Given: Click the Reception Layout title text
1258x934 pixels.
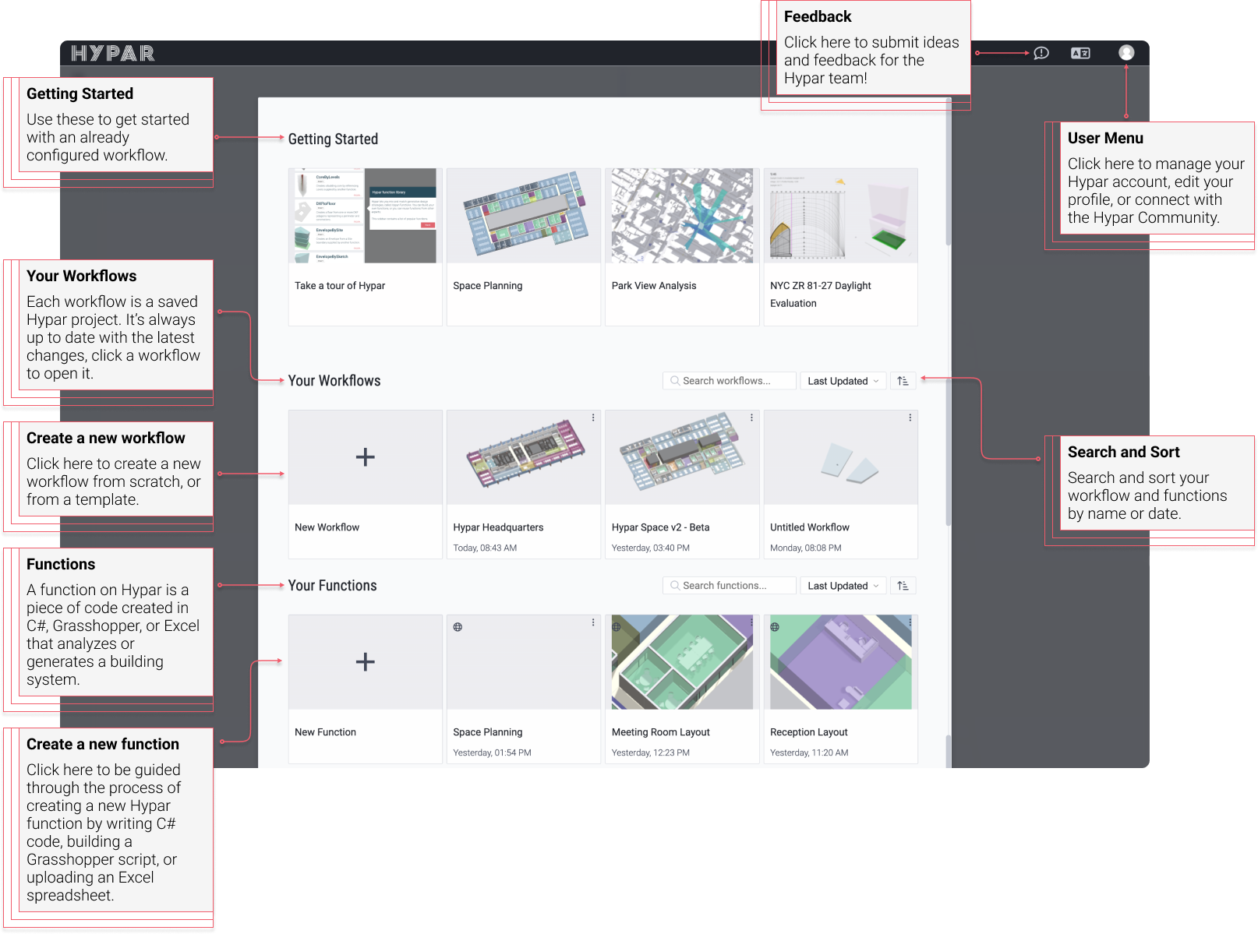Looking at the screenshot, I should point(809,732).
